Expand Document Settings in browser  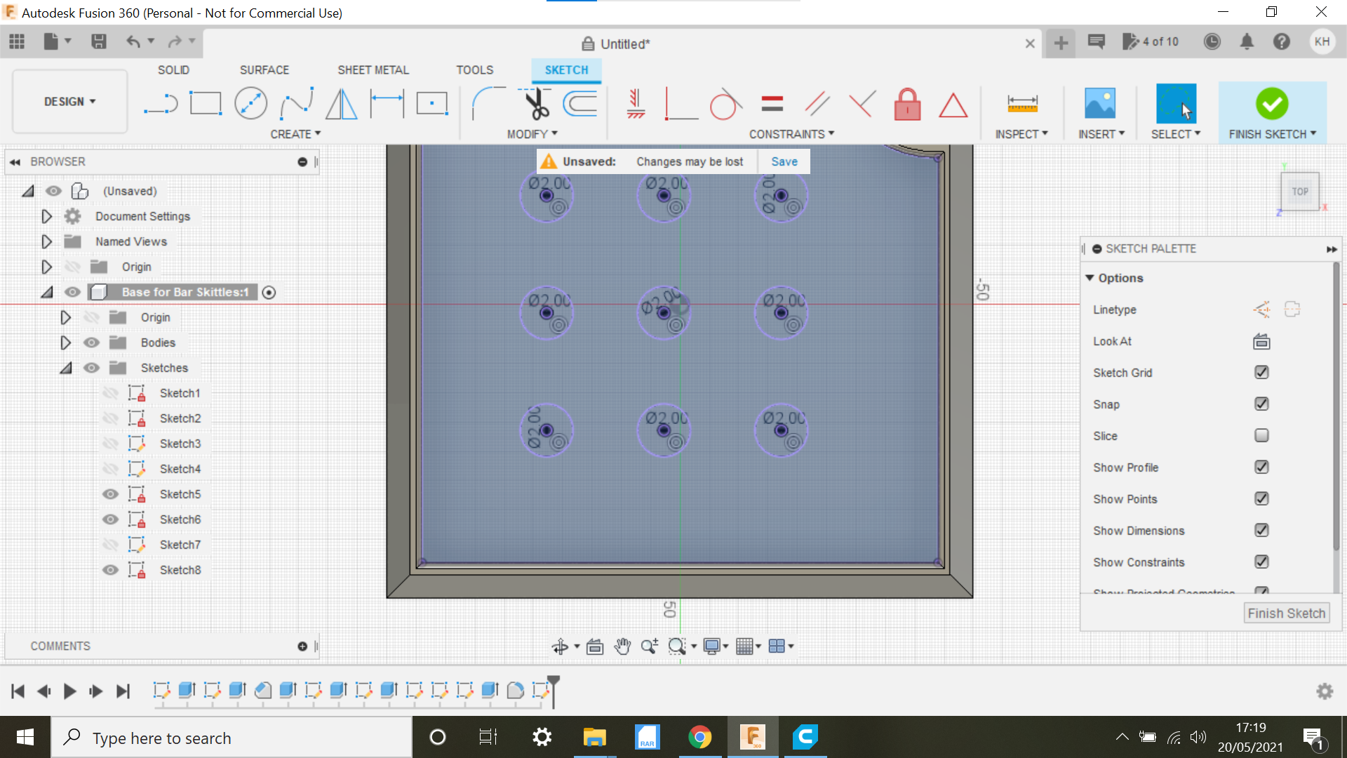[x=46, y=215]
